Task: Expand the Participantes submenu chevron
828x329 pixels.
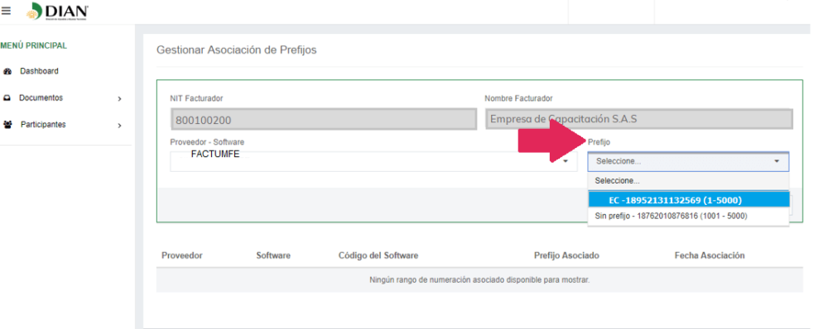Action: pyautogui.click(x=120, y=126)
